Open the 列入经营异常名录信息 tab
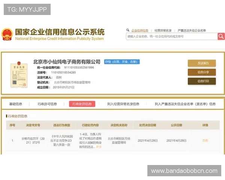The height and width of the screenshot is (180, 225). pos(123,104)
